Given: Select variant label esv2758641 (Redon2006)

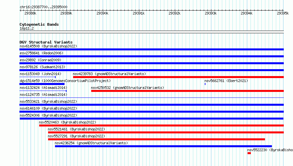Looking at the screenshot, I should [41, 53].
